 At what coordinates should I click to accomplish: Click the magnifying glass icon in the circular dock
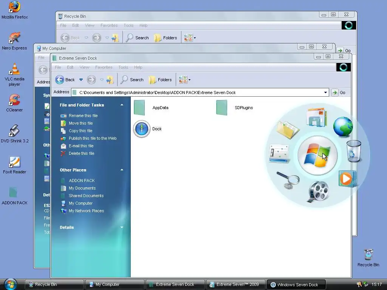(288, 180)
